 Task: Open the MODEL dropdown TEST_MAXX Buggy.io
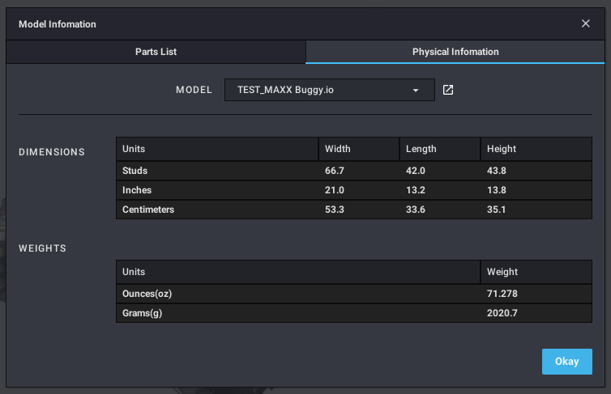tap(330, 90)
